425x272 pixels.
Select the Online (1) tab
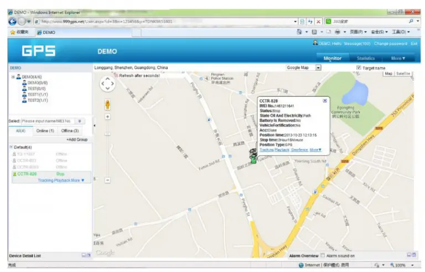click(45, 131)
